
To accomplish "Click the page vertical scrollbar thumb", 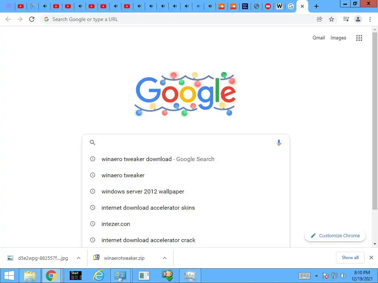I will 375,121.
